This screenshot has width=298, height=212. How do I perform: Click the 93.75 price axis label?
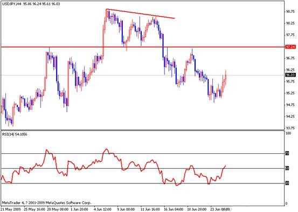pyautogui.click(x=290, y=128)
